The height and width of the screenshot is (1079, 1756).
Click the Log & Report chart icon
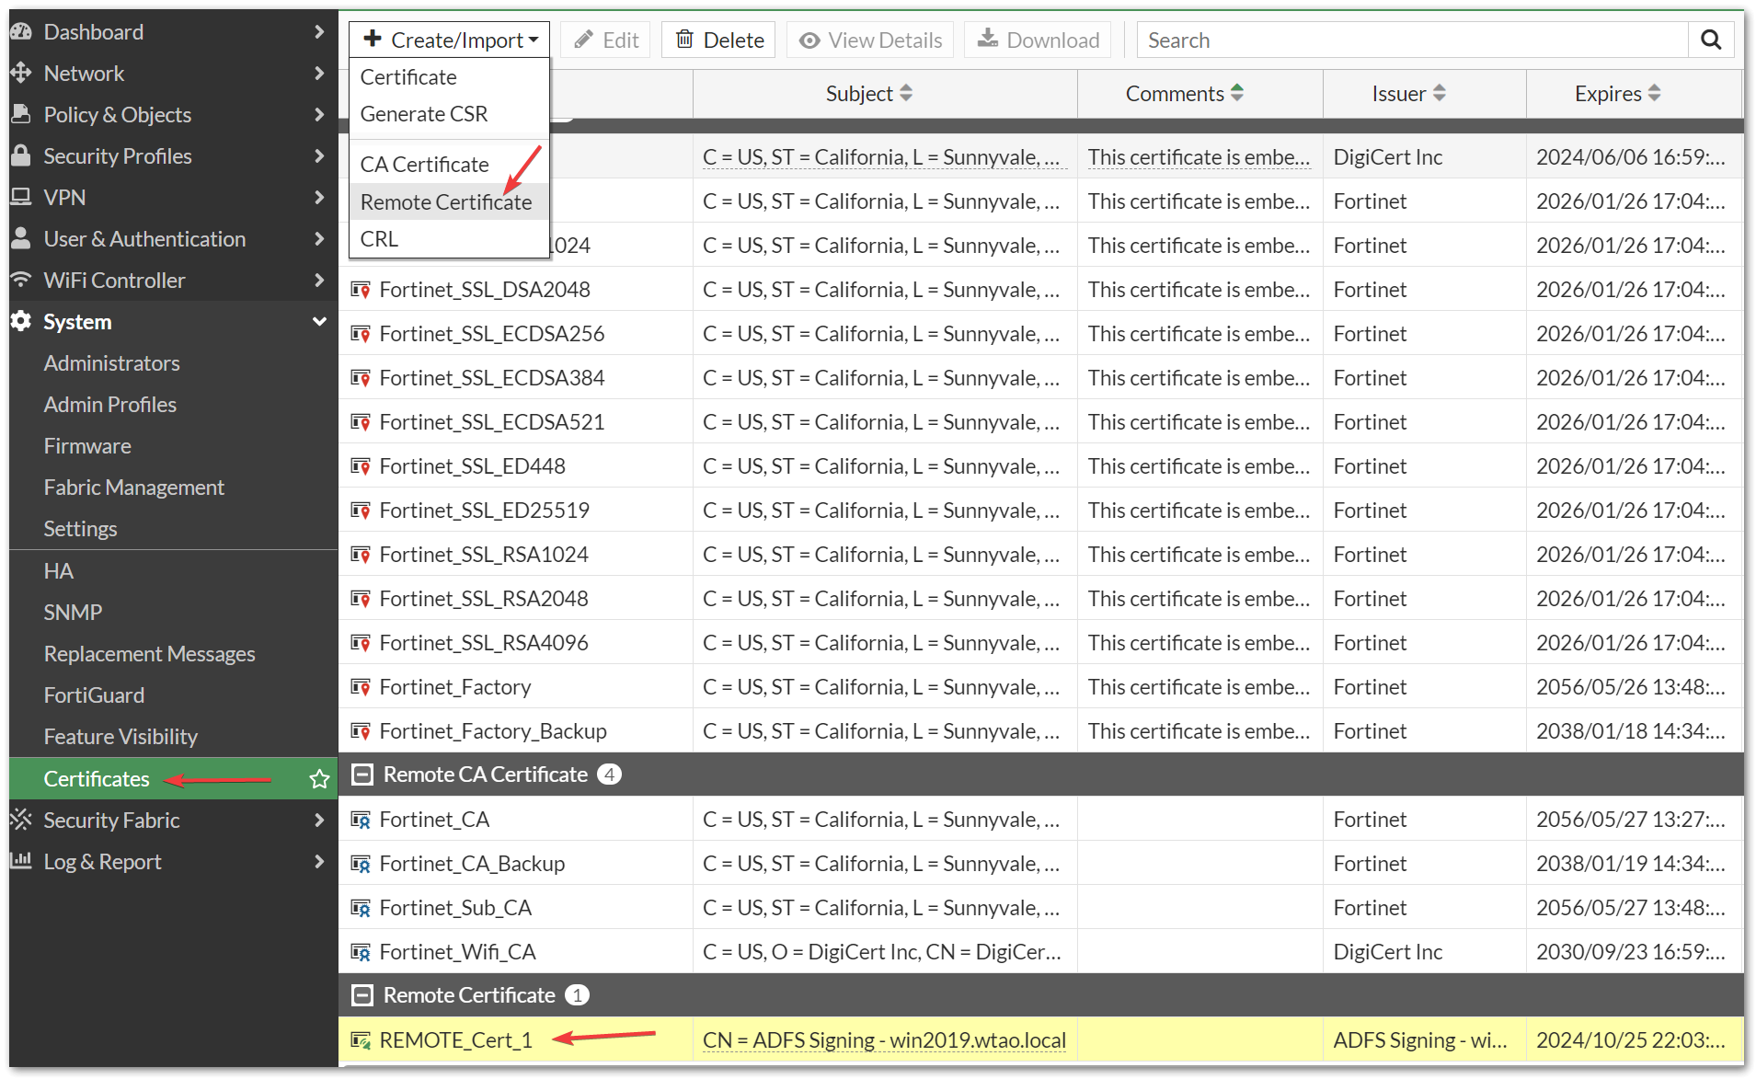pos(21,861)
